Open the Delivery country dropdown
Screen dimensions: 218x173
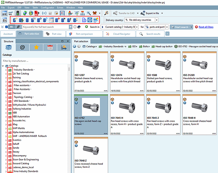point(157,20)
